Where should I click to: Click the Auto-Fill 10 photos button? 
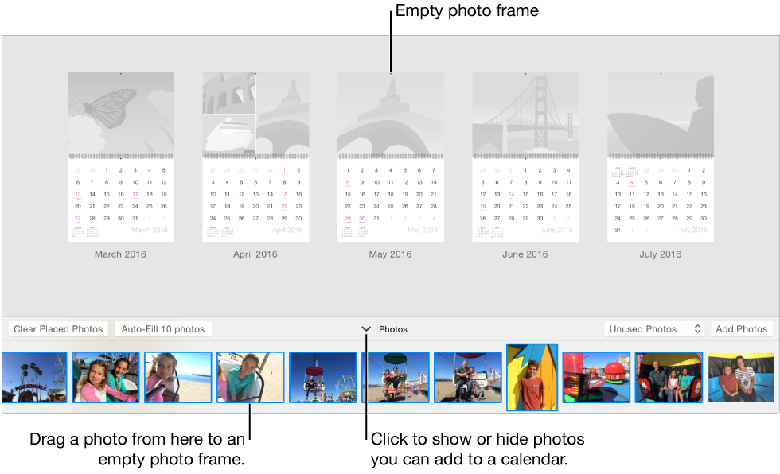click(x=163, y=328)
